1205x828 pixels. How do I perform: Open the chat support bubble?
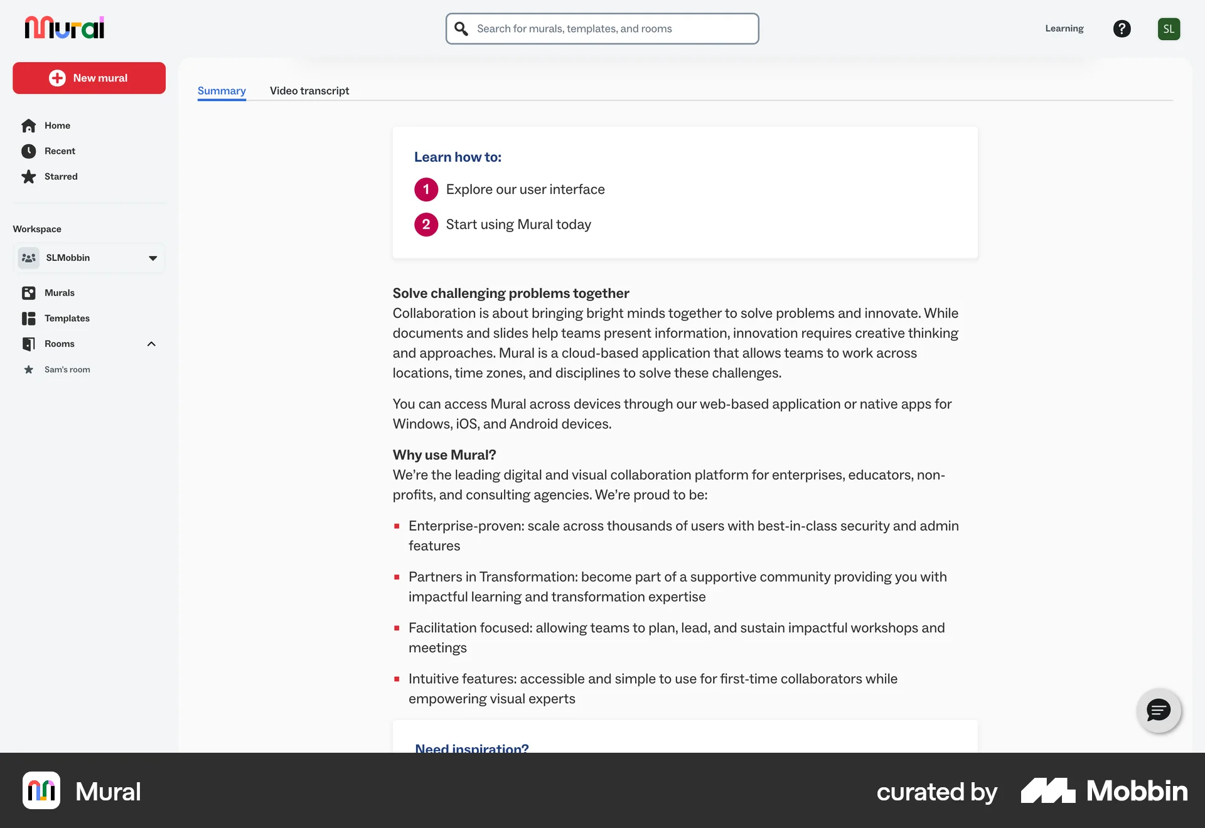coord(1159,711)
